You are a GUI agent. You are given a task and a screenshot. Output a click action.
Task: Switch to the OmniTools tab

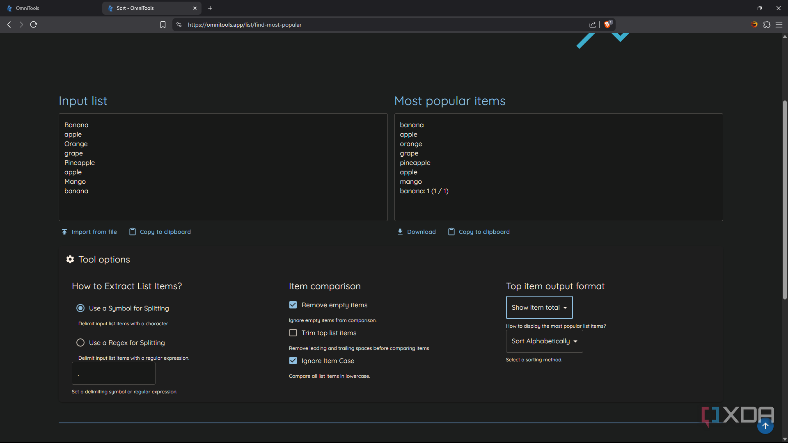point(50,8)
